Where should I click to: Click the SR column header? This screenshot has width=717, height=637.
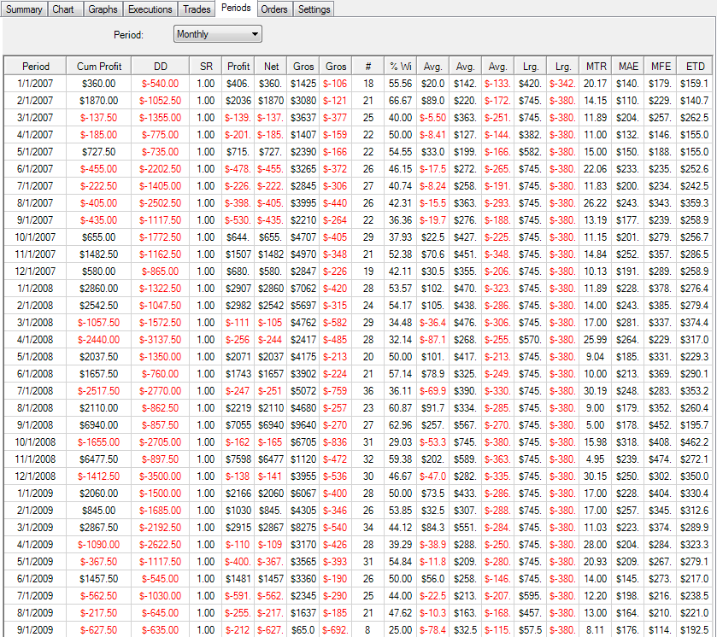206,67
